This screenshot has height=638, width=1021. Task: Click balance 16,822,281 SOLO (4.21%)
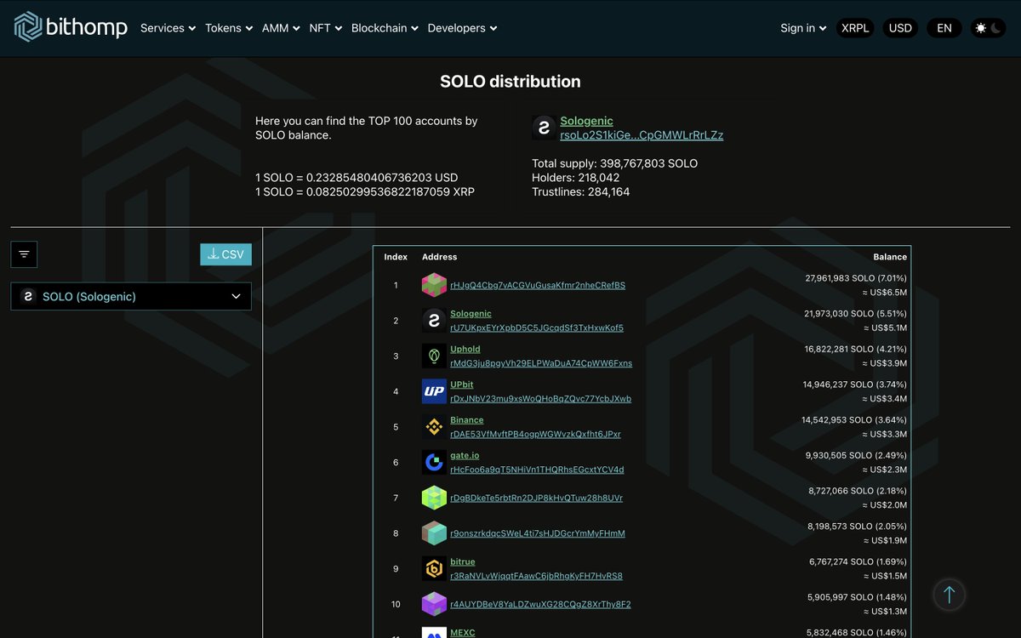click(856, 349)
